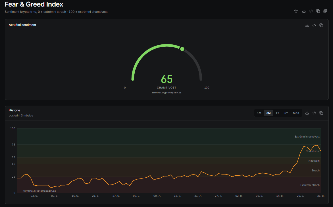Click the 26. 8. date axis label
The height and width of the screenshot is (207, 333).
click(x=321, y=196)
